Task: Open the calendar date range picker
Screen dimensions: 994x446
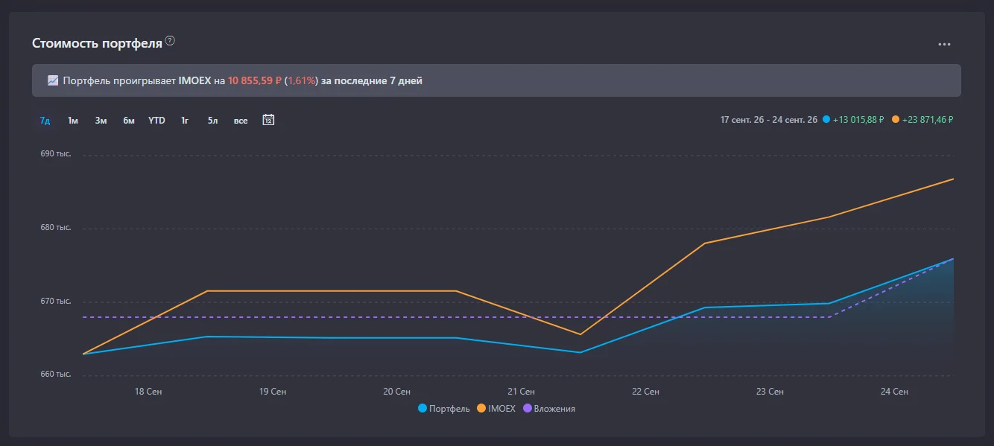Action: click(x=269, y=120)
